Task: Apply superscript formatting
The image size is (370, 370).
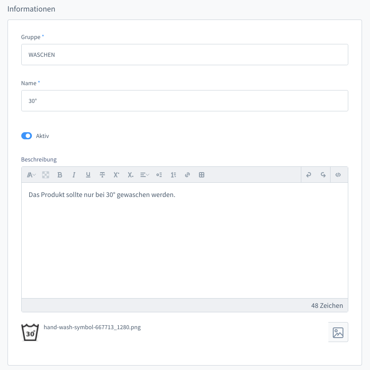Action: (117, 175)
